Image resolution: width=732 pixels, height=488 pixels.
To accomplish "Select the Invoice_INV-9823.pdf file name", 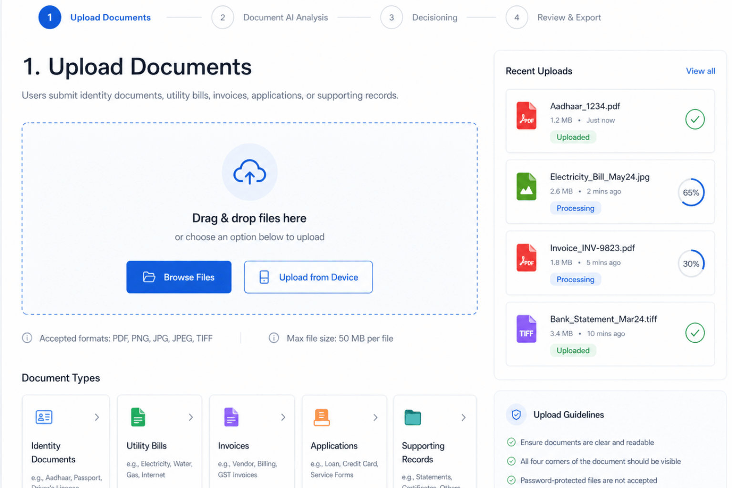I will pos(592,248).
